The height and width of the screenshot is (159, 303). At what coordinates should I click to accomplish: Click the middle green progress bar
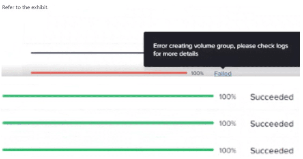pyautogui.click(x=108, y=123)
